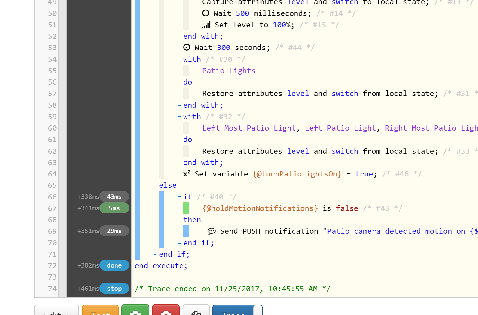The width and height of the screenshot is (478, 315).
Task: Open the Edit button
Action: [56, 310]
